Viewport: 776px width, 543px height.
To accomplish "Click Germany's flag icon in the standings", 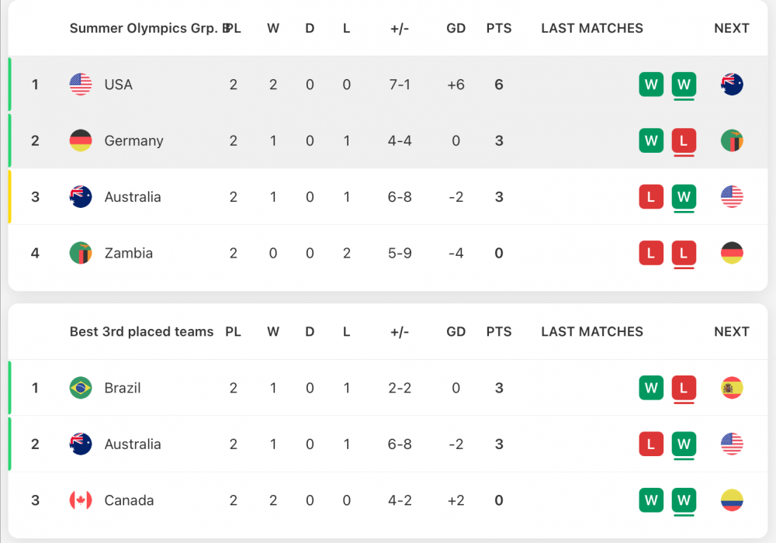I will tap(81, 140).
